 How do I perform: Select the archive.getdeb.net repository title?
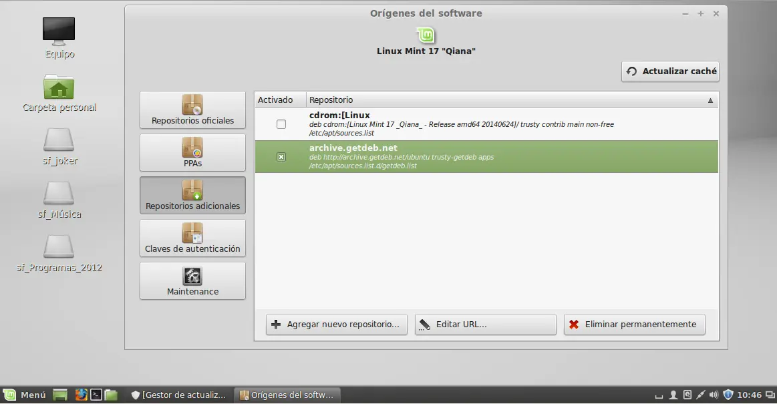[x=353, y=148]
